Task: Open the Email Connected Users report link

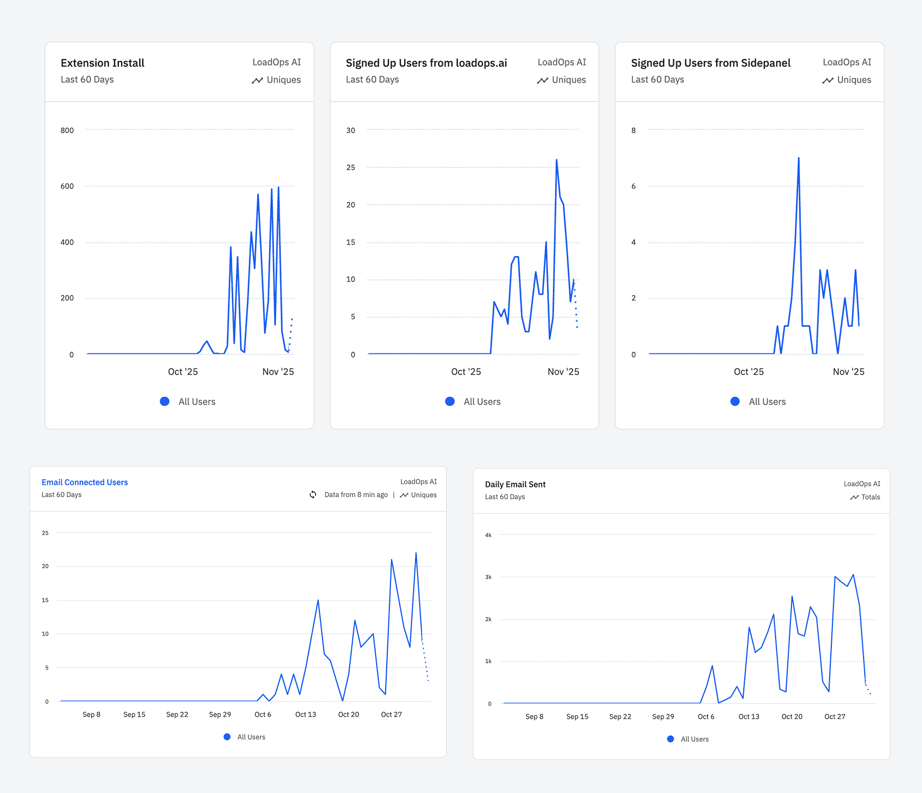Action: 85,482
